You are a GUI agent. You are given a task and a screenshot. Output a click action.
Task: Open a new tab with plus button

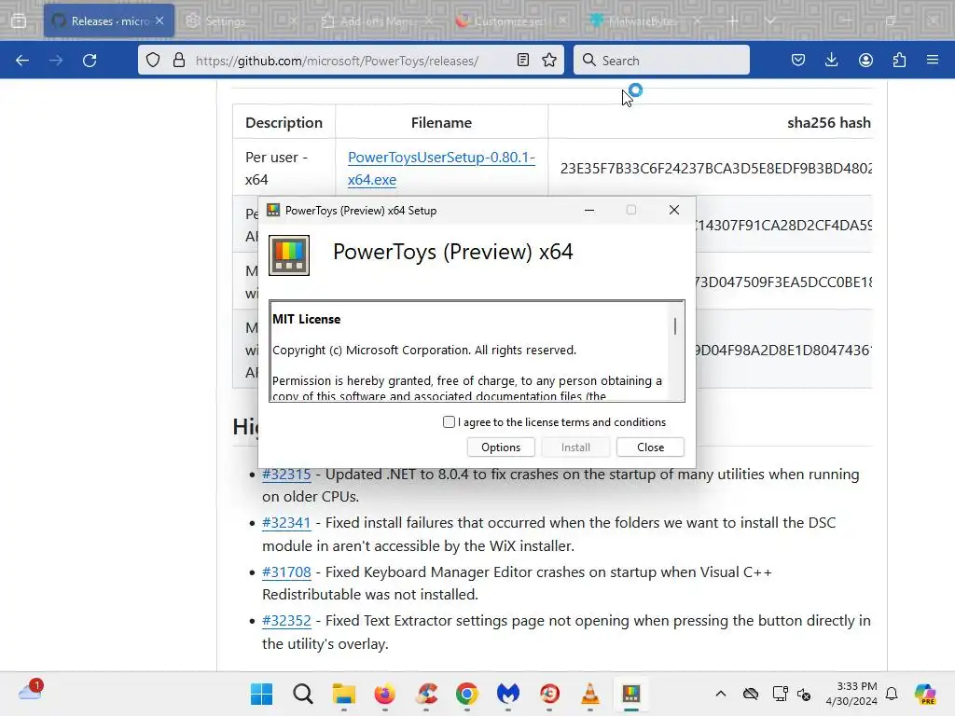pyautogui.click(x=733, y=21)
